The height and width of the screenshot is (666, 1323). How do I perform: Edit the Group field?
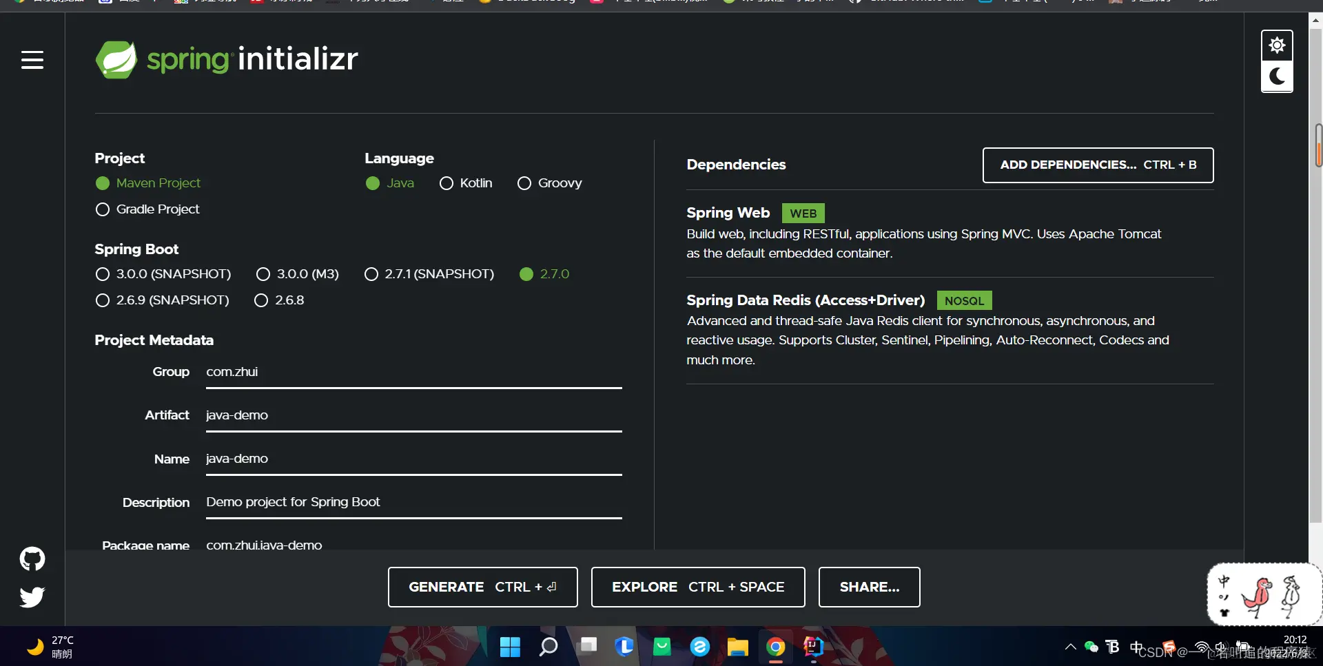click(x=413, y=373)
